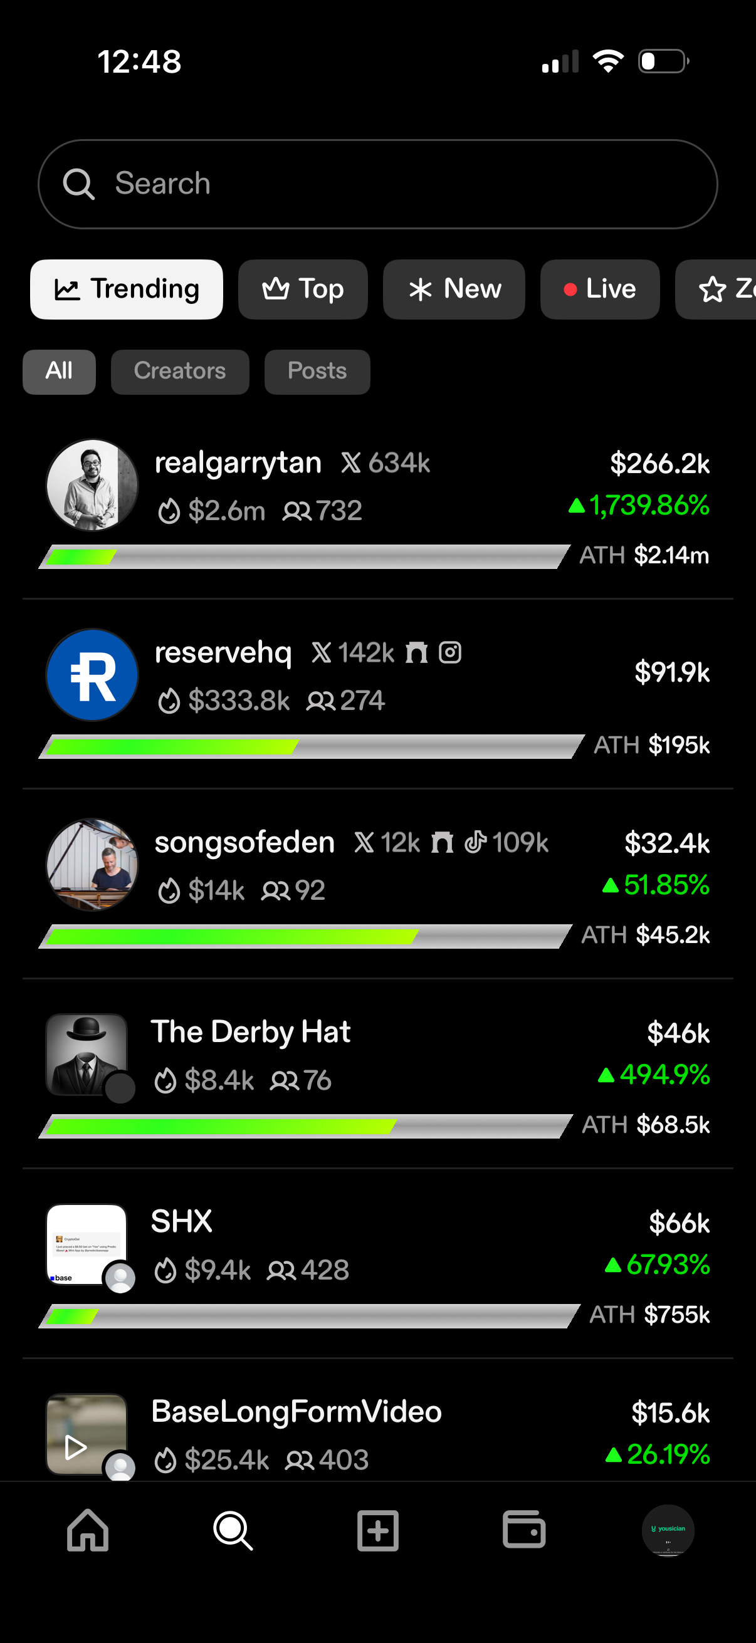This screenshot has width=756, height=1643.
Task: Click the songsofeden ATH progress bar
Action: [305, 936]
